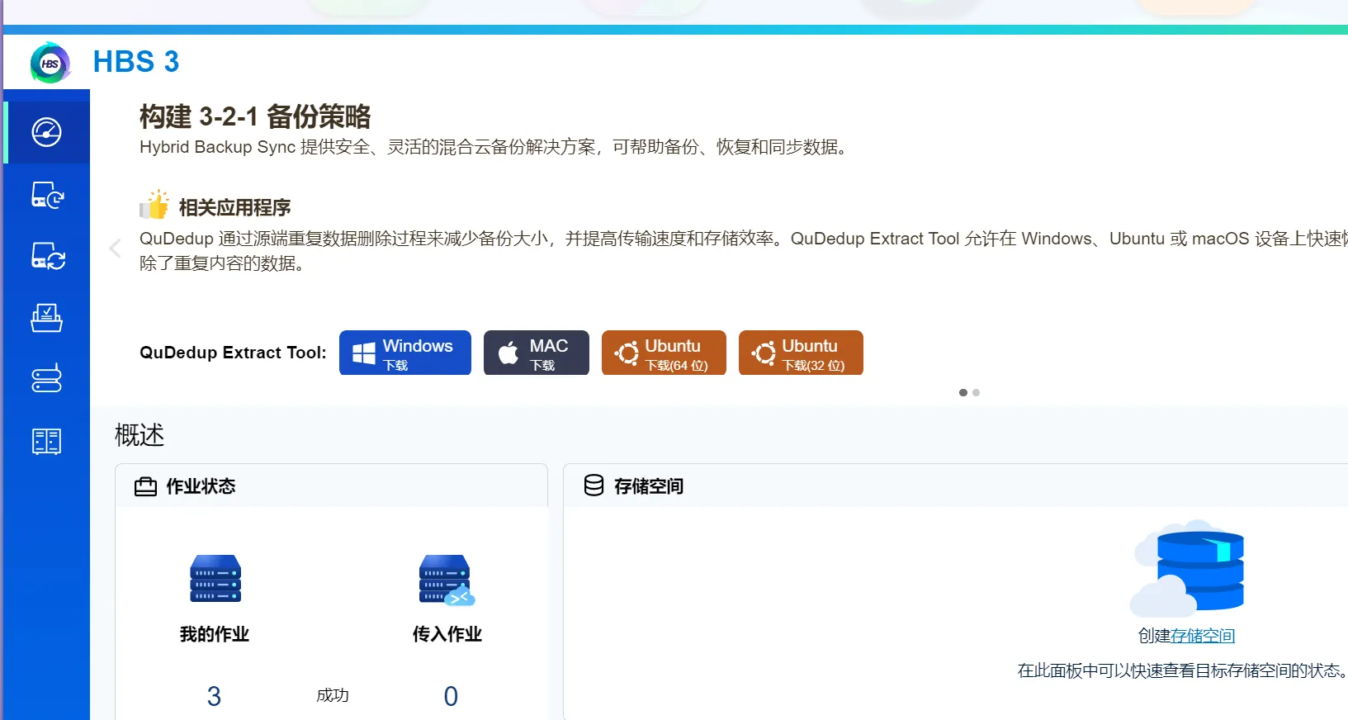The width and height of the screenshot is (1348, 720).
Task: Click the Incoming Jobs count 0
Action: pos(451,696)
